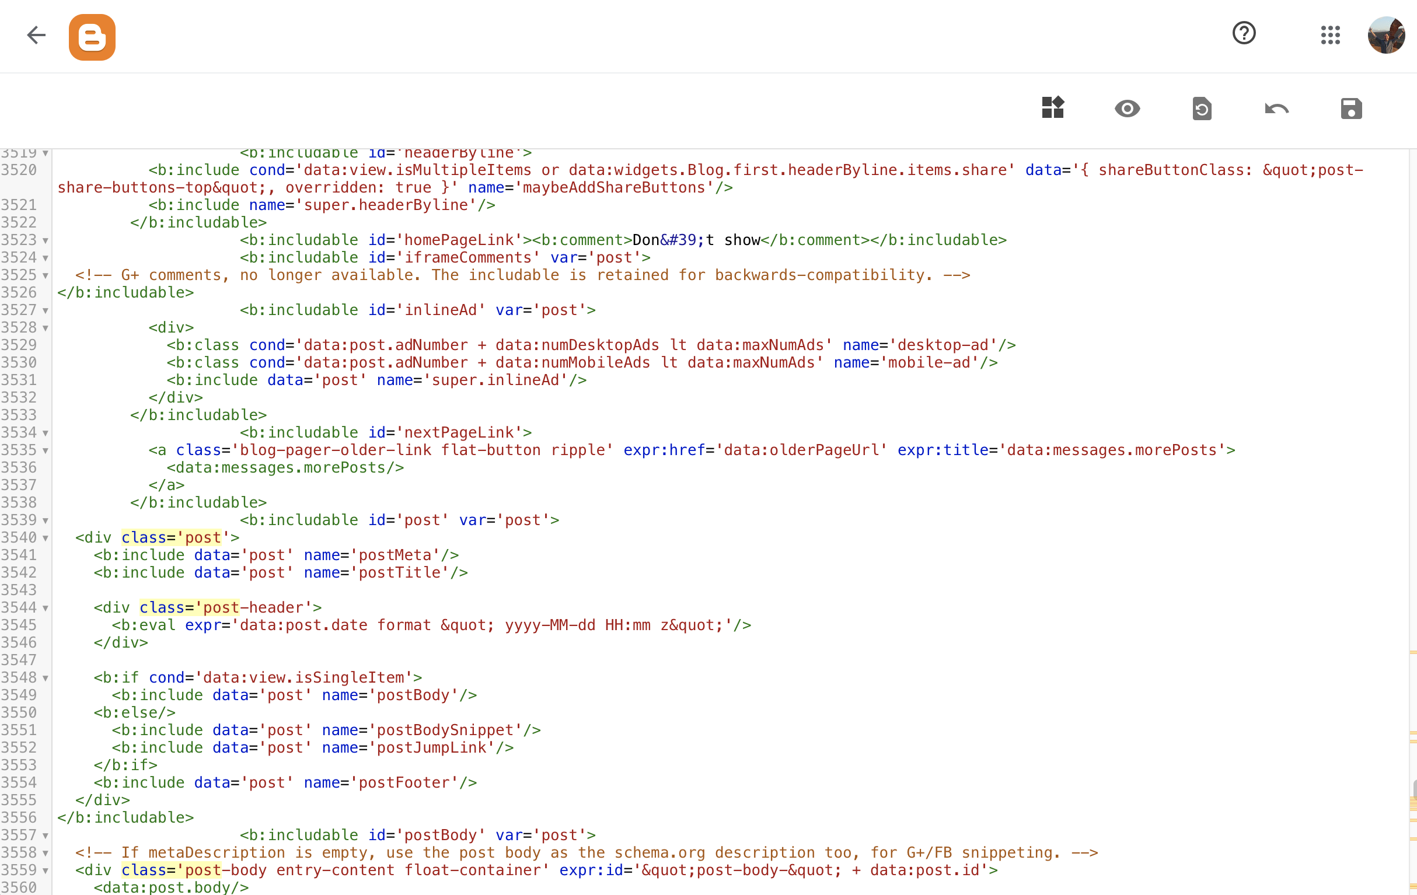Click 'postJumpLink' include name

pyautogui.click(x=432, y=749)
